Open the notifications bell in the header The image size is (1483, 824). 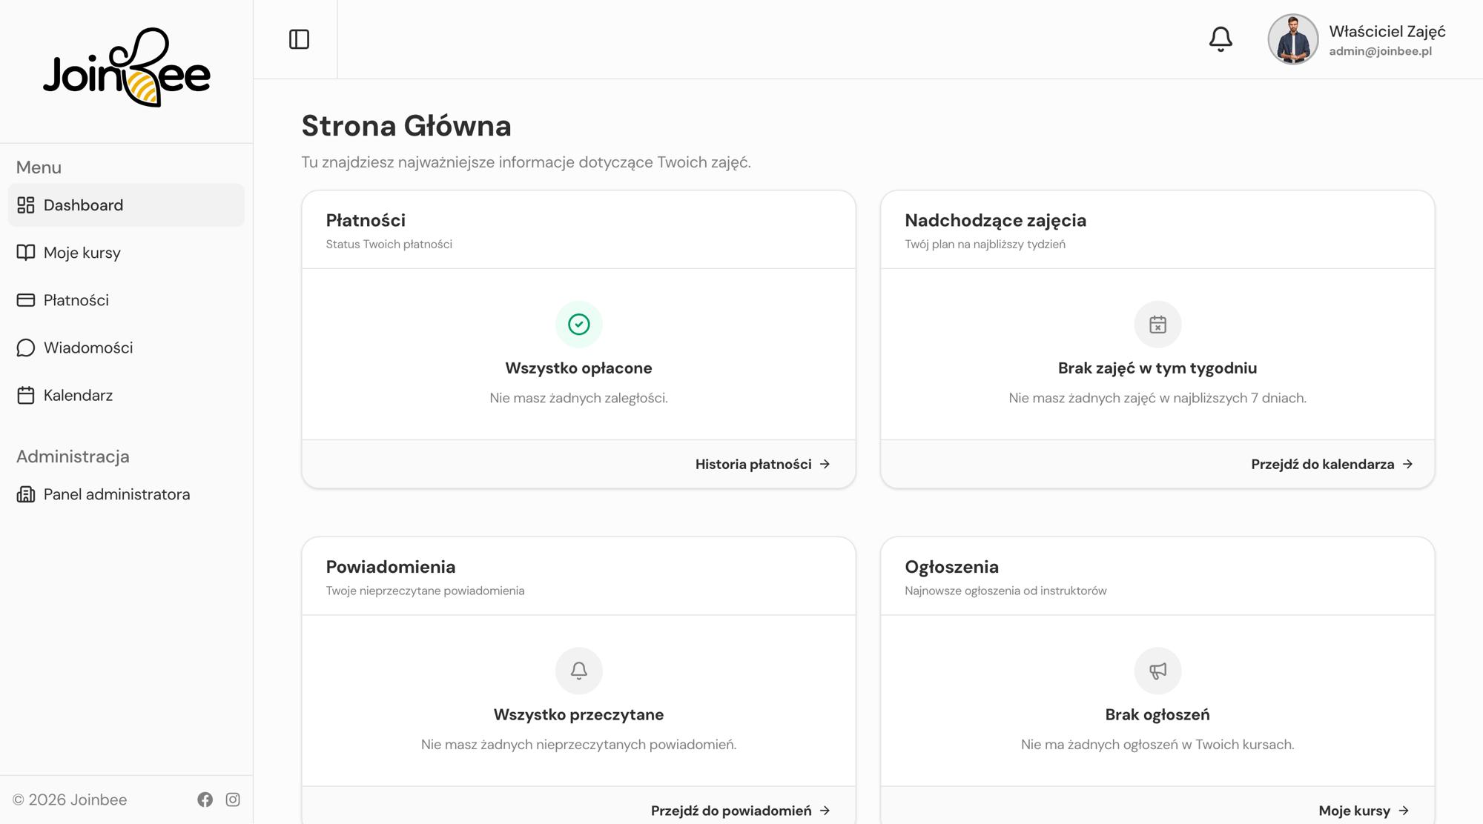(1221, 39)
